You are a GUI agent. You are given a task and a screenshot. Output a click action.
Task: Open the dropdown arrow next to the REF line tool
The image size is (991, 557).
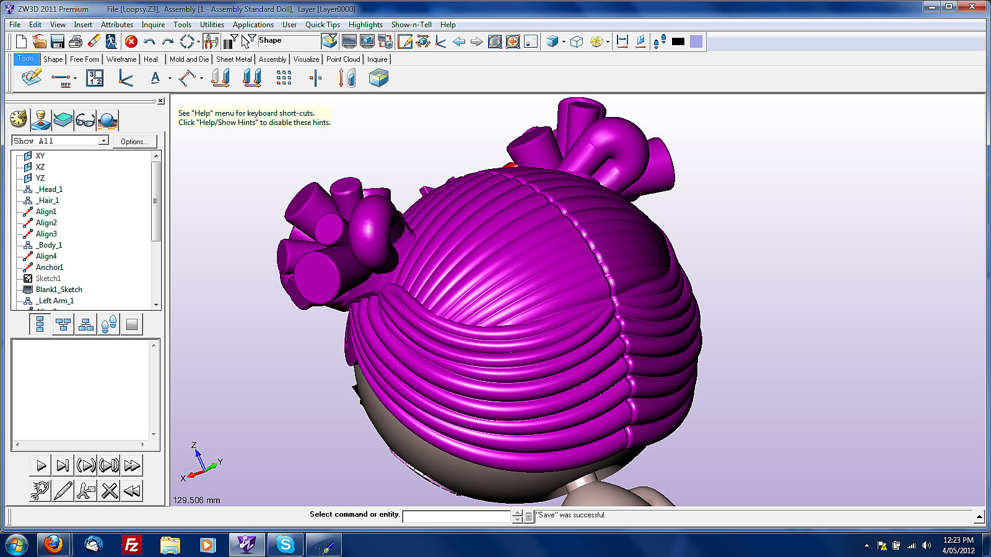(75, 79)
